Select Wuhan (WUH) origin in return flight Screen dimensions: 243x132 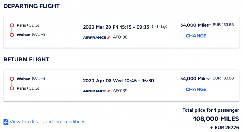tap(31, 79)
